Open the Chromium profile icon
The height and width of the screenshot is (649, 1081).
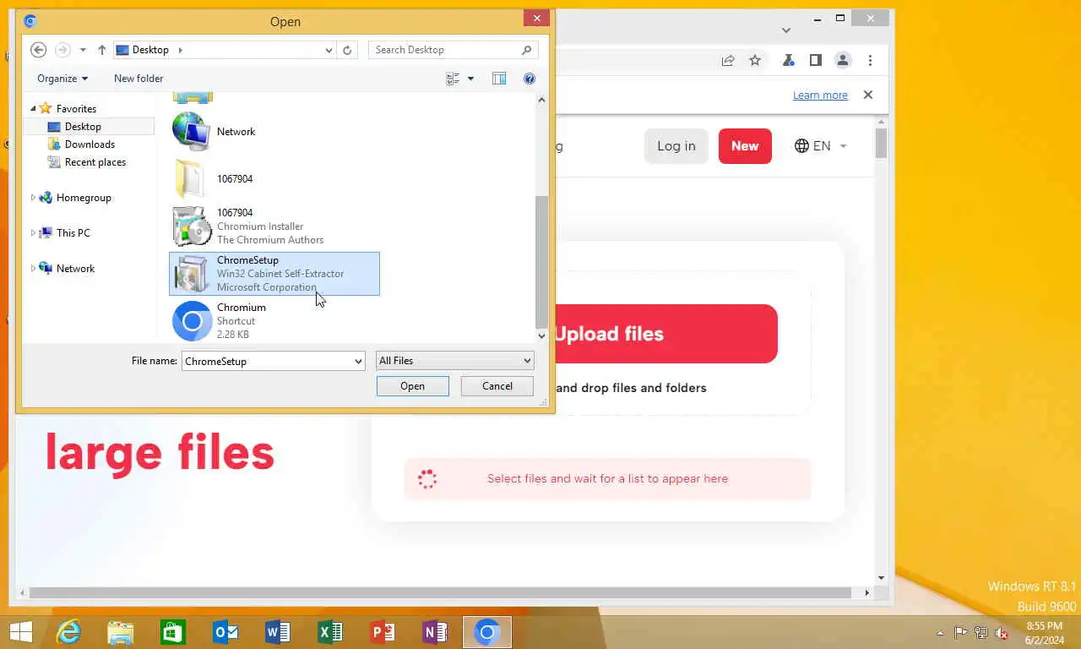pos(842,60)
